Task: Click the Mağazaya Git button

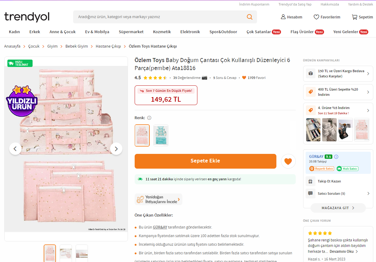Action: [x=338, y=208]
